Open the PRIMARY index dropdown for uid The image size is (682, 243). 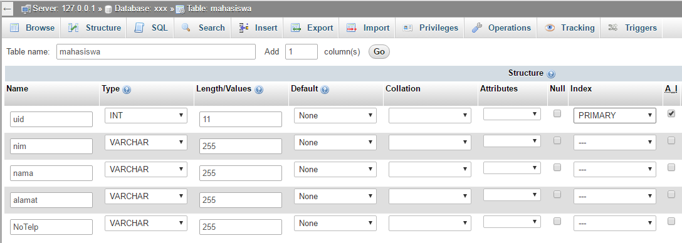(614, 116)
